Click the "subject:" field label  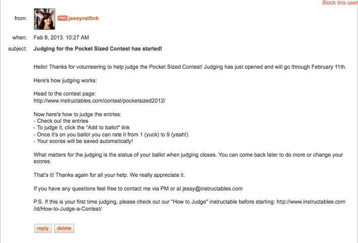tap(18, 49)
